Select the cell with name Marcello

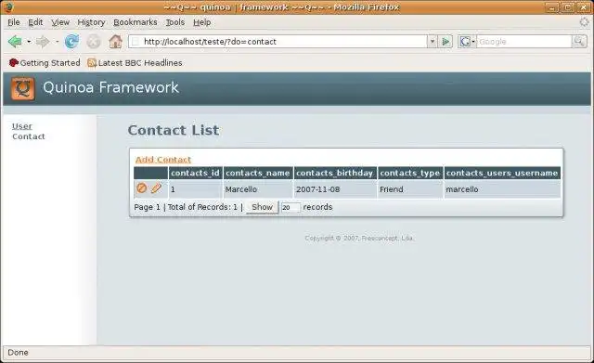coord(258,189)
